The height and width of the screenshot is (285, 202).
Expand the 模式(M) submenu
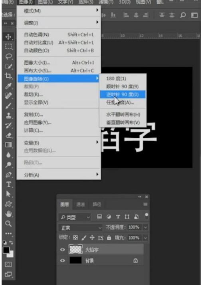pyautogui.click(x=59, y=11)
